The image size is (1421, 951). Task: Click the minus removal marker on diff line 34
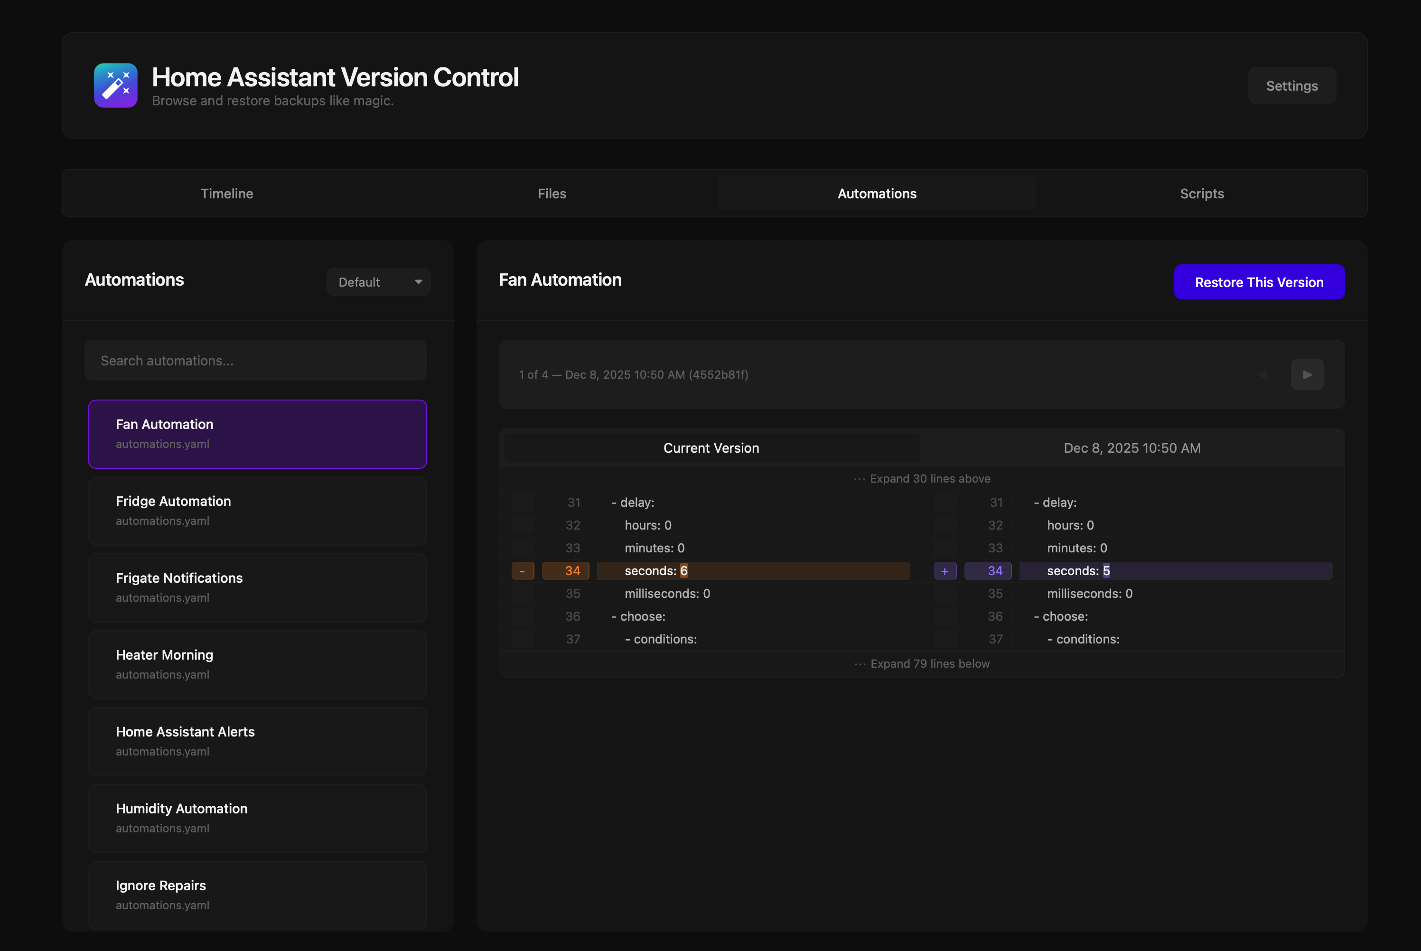(x=523, y=571)
